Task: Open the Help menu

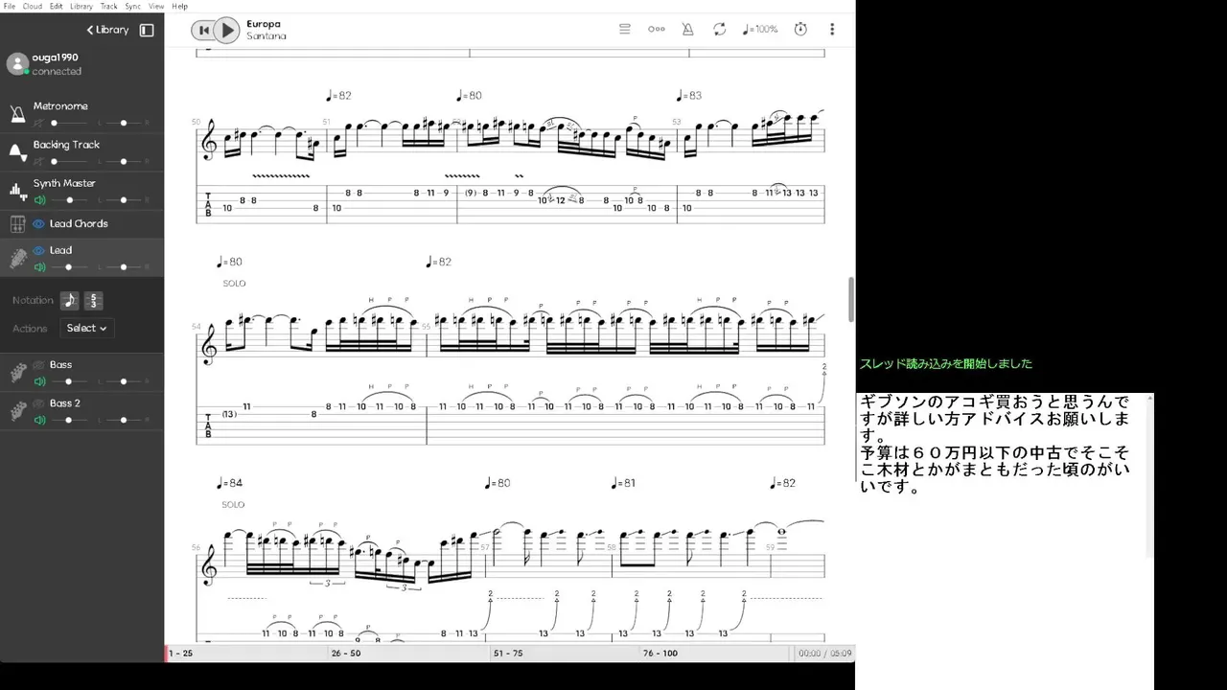Action: [x=179, y=6]
